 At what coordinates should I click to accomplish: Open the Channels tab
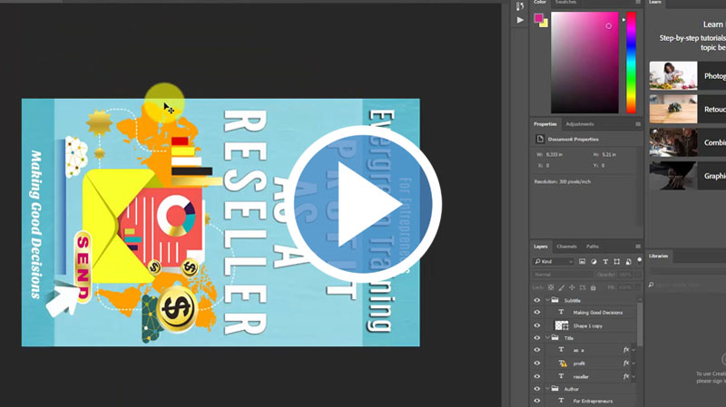click(566, 247)
